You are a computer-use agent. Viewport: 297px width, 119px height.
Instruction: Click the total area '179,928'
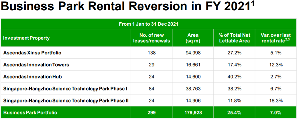pos(193,113)
